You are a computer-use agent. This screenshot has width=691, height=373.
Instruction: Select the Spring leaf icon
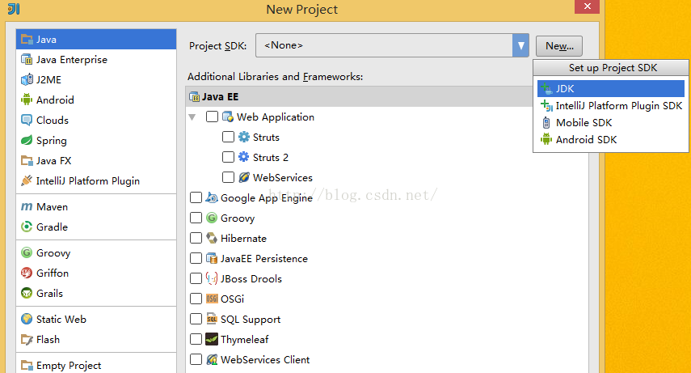point(27,140)
